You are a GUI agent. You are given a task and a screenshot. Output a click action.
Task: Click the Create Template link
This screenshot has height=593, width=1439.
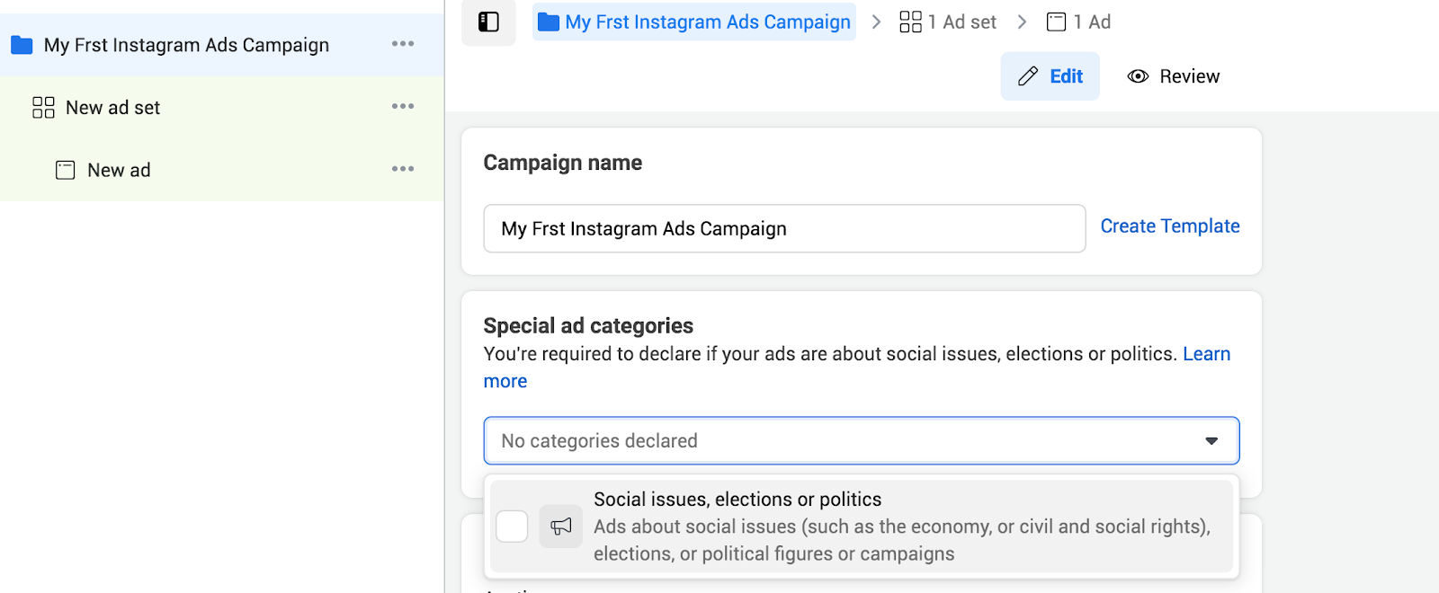[x=1169, y=226]
